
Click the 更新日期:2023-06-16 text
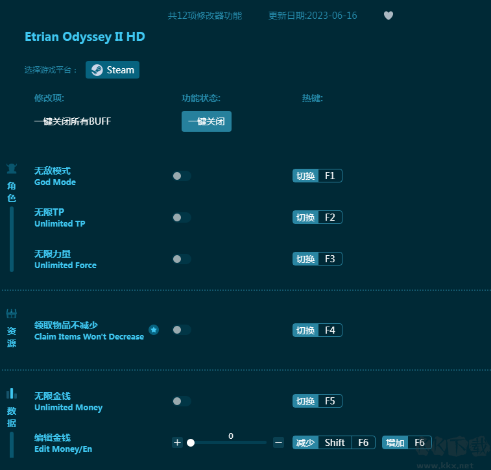(313, 16)
